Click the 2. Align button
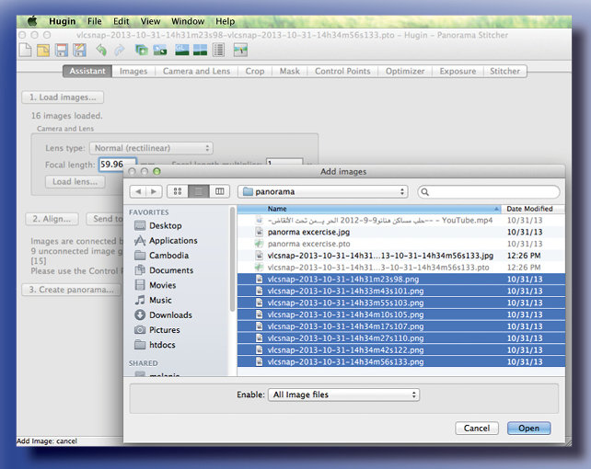Viewport: 591px width, 469px height. [52, 219]
